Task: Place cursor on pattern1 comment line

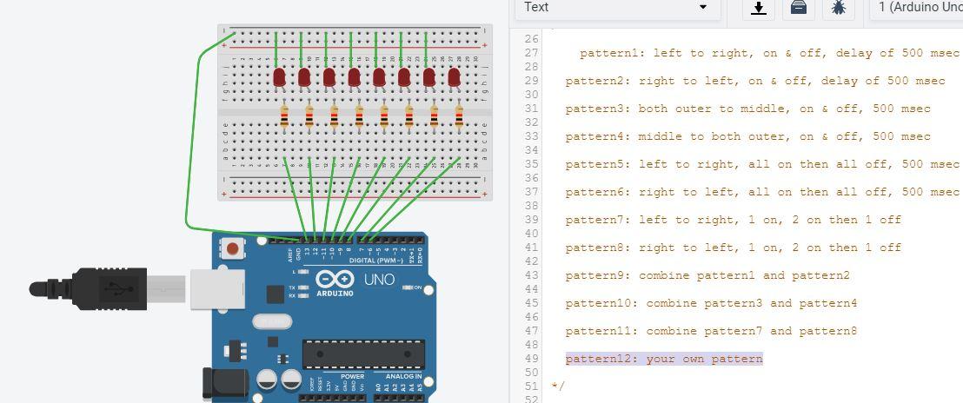Action: [769, 53]
